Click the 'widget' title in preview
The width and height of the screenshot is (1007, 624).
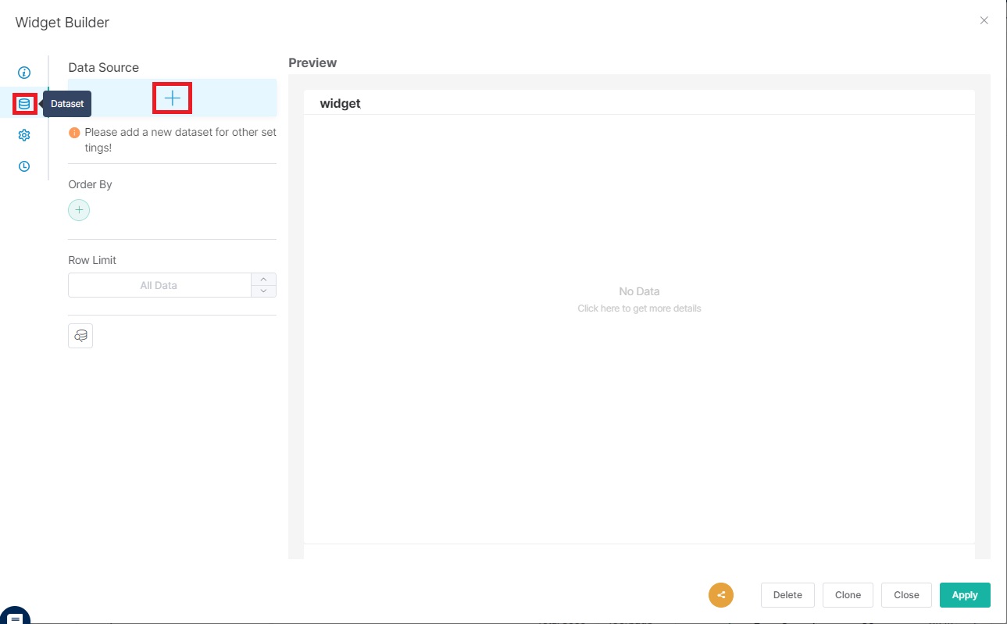[340, 103]
